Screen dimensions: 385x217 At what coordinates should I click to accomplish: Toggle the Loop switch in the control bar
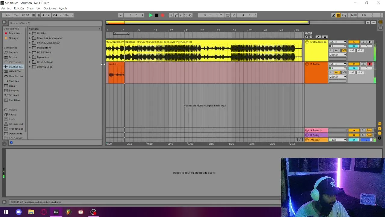[x=227, y=15]
